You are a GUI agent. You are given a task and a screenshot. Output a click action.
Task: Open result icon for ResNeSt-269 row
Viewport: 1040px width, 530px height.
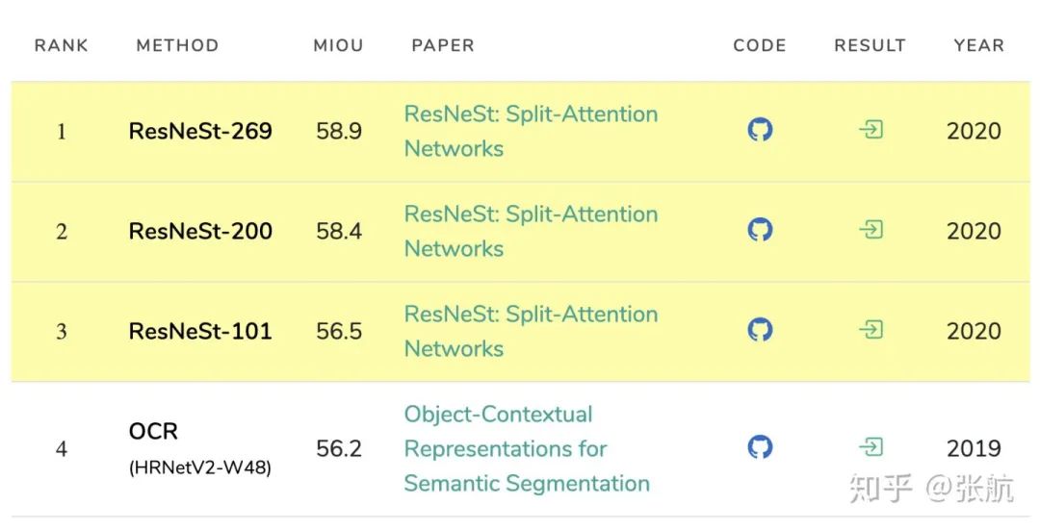[x=871, y=130]
